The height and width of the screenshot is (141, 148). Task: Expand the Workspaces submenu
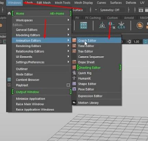[42, 20]
